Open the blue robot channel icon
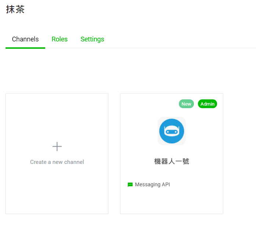Image resolution: width=256 pixels, height=242 pixels. pos(172,131)
